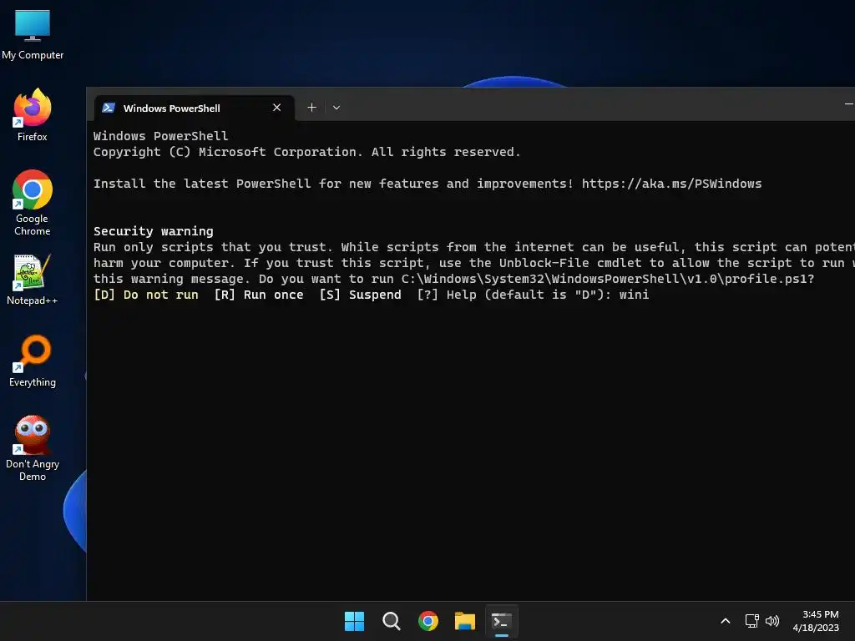Select the Windows PowerShell tab
The image size is (855, 641).
(194, 108)
